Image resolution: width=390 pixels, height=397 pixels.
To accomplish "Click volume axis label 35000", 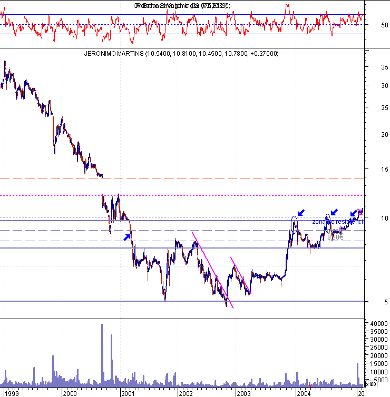I will (379, 331).
